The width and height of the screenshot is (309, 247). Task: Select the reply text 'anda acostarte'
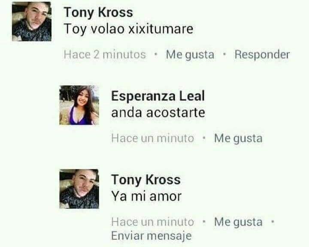tap(158, 113)
